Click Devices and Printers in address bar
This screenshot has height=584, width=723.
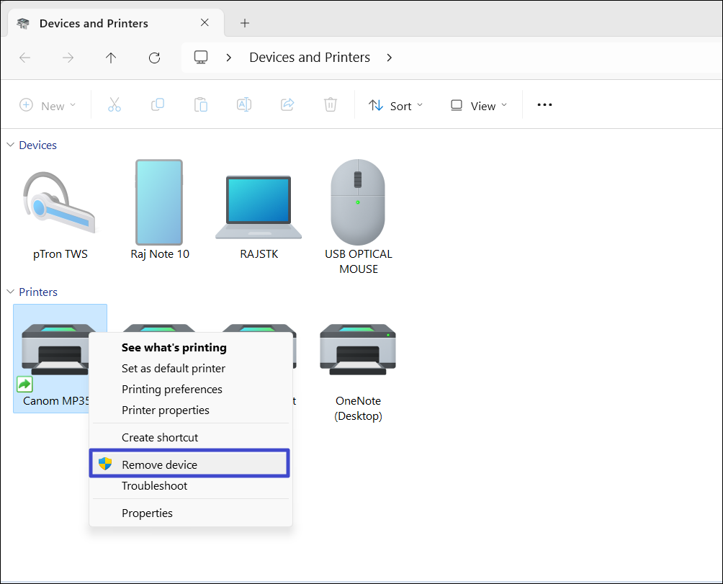pos(310,58)
